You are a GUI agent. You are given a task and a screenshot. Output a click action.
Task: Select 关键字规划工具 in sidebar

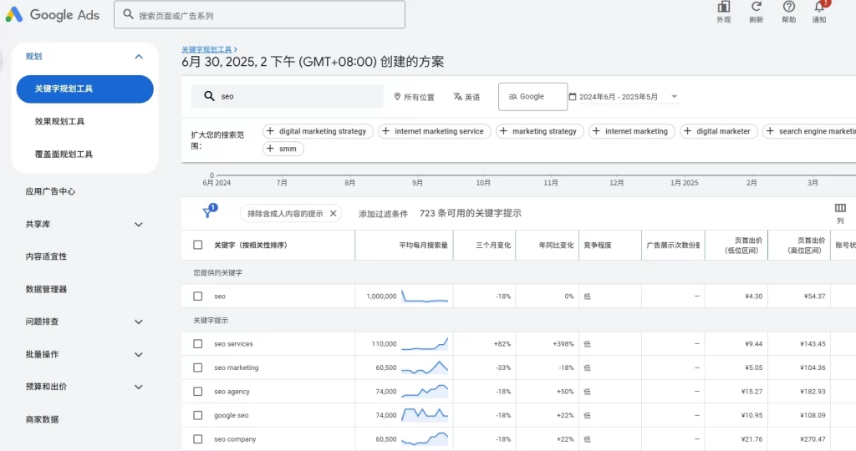[x=84, y=89]
